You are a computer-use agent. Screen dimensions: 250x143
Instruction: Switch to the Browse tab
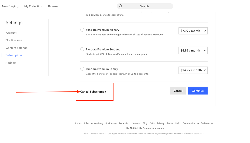point(53,6)
